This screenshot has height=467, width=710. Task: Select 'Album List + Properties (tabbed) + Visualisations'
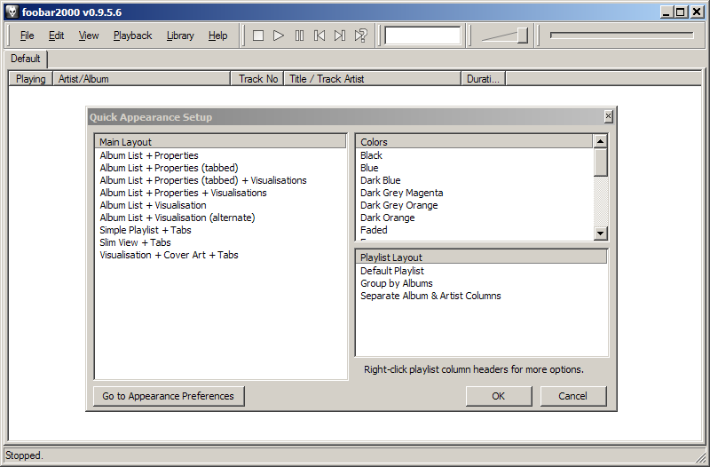point(203,180)
